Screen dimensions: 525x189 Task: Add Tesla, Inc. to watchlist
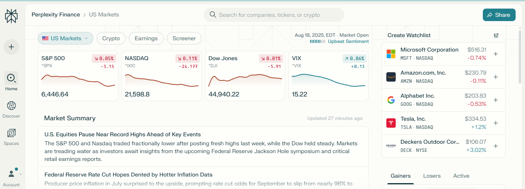point(496,123)
